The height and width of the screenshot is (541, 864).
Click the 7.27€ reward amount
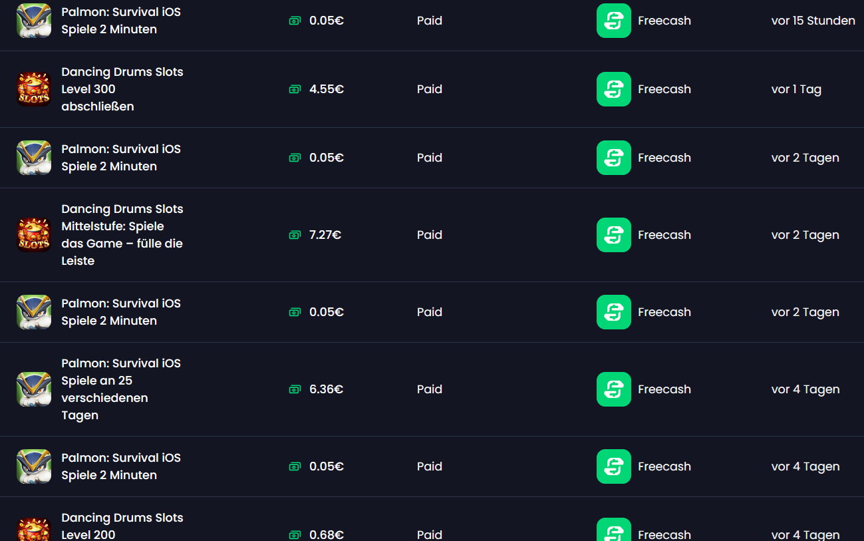(325, 235)
